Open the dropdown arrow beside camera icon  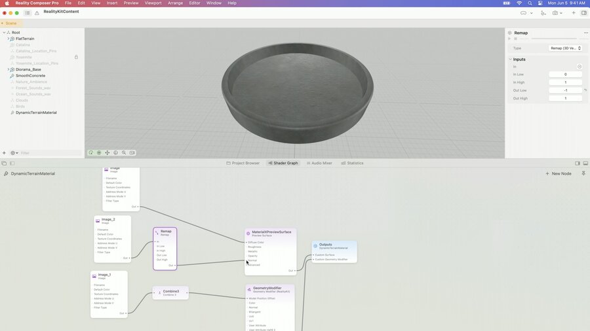tap(561, 13)
